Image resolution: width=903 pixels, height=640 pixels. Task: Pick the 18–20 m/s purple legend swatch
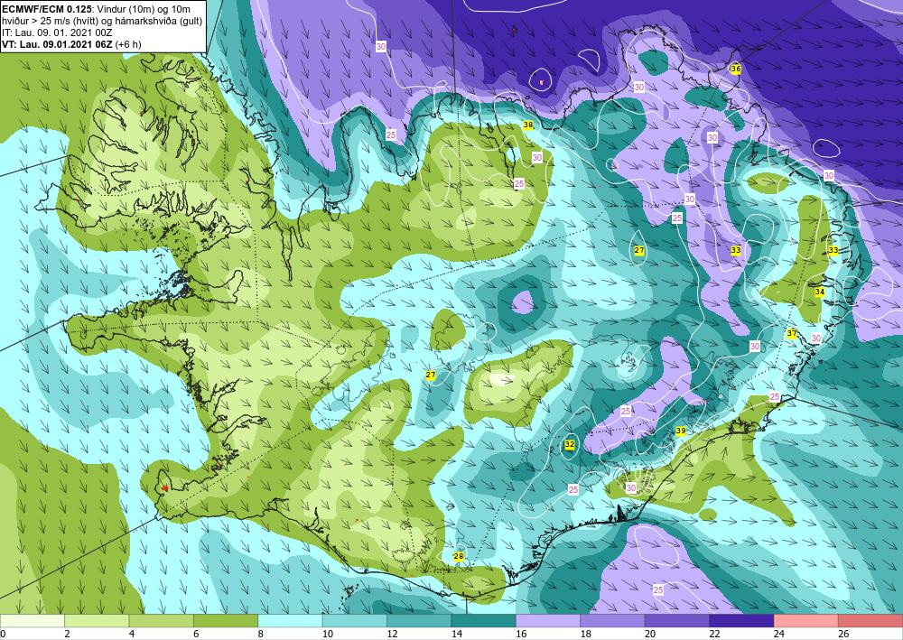[613, 620]
